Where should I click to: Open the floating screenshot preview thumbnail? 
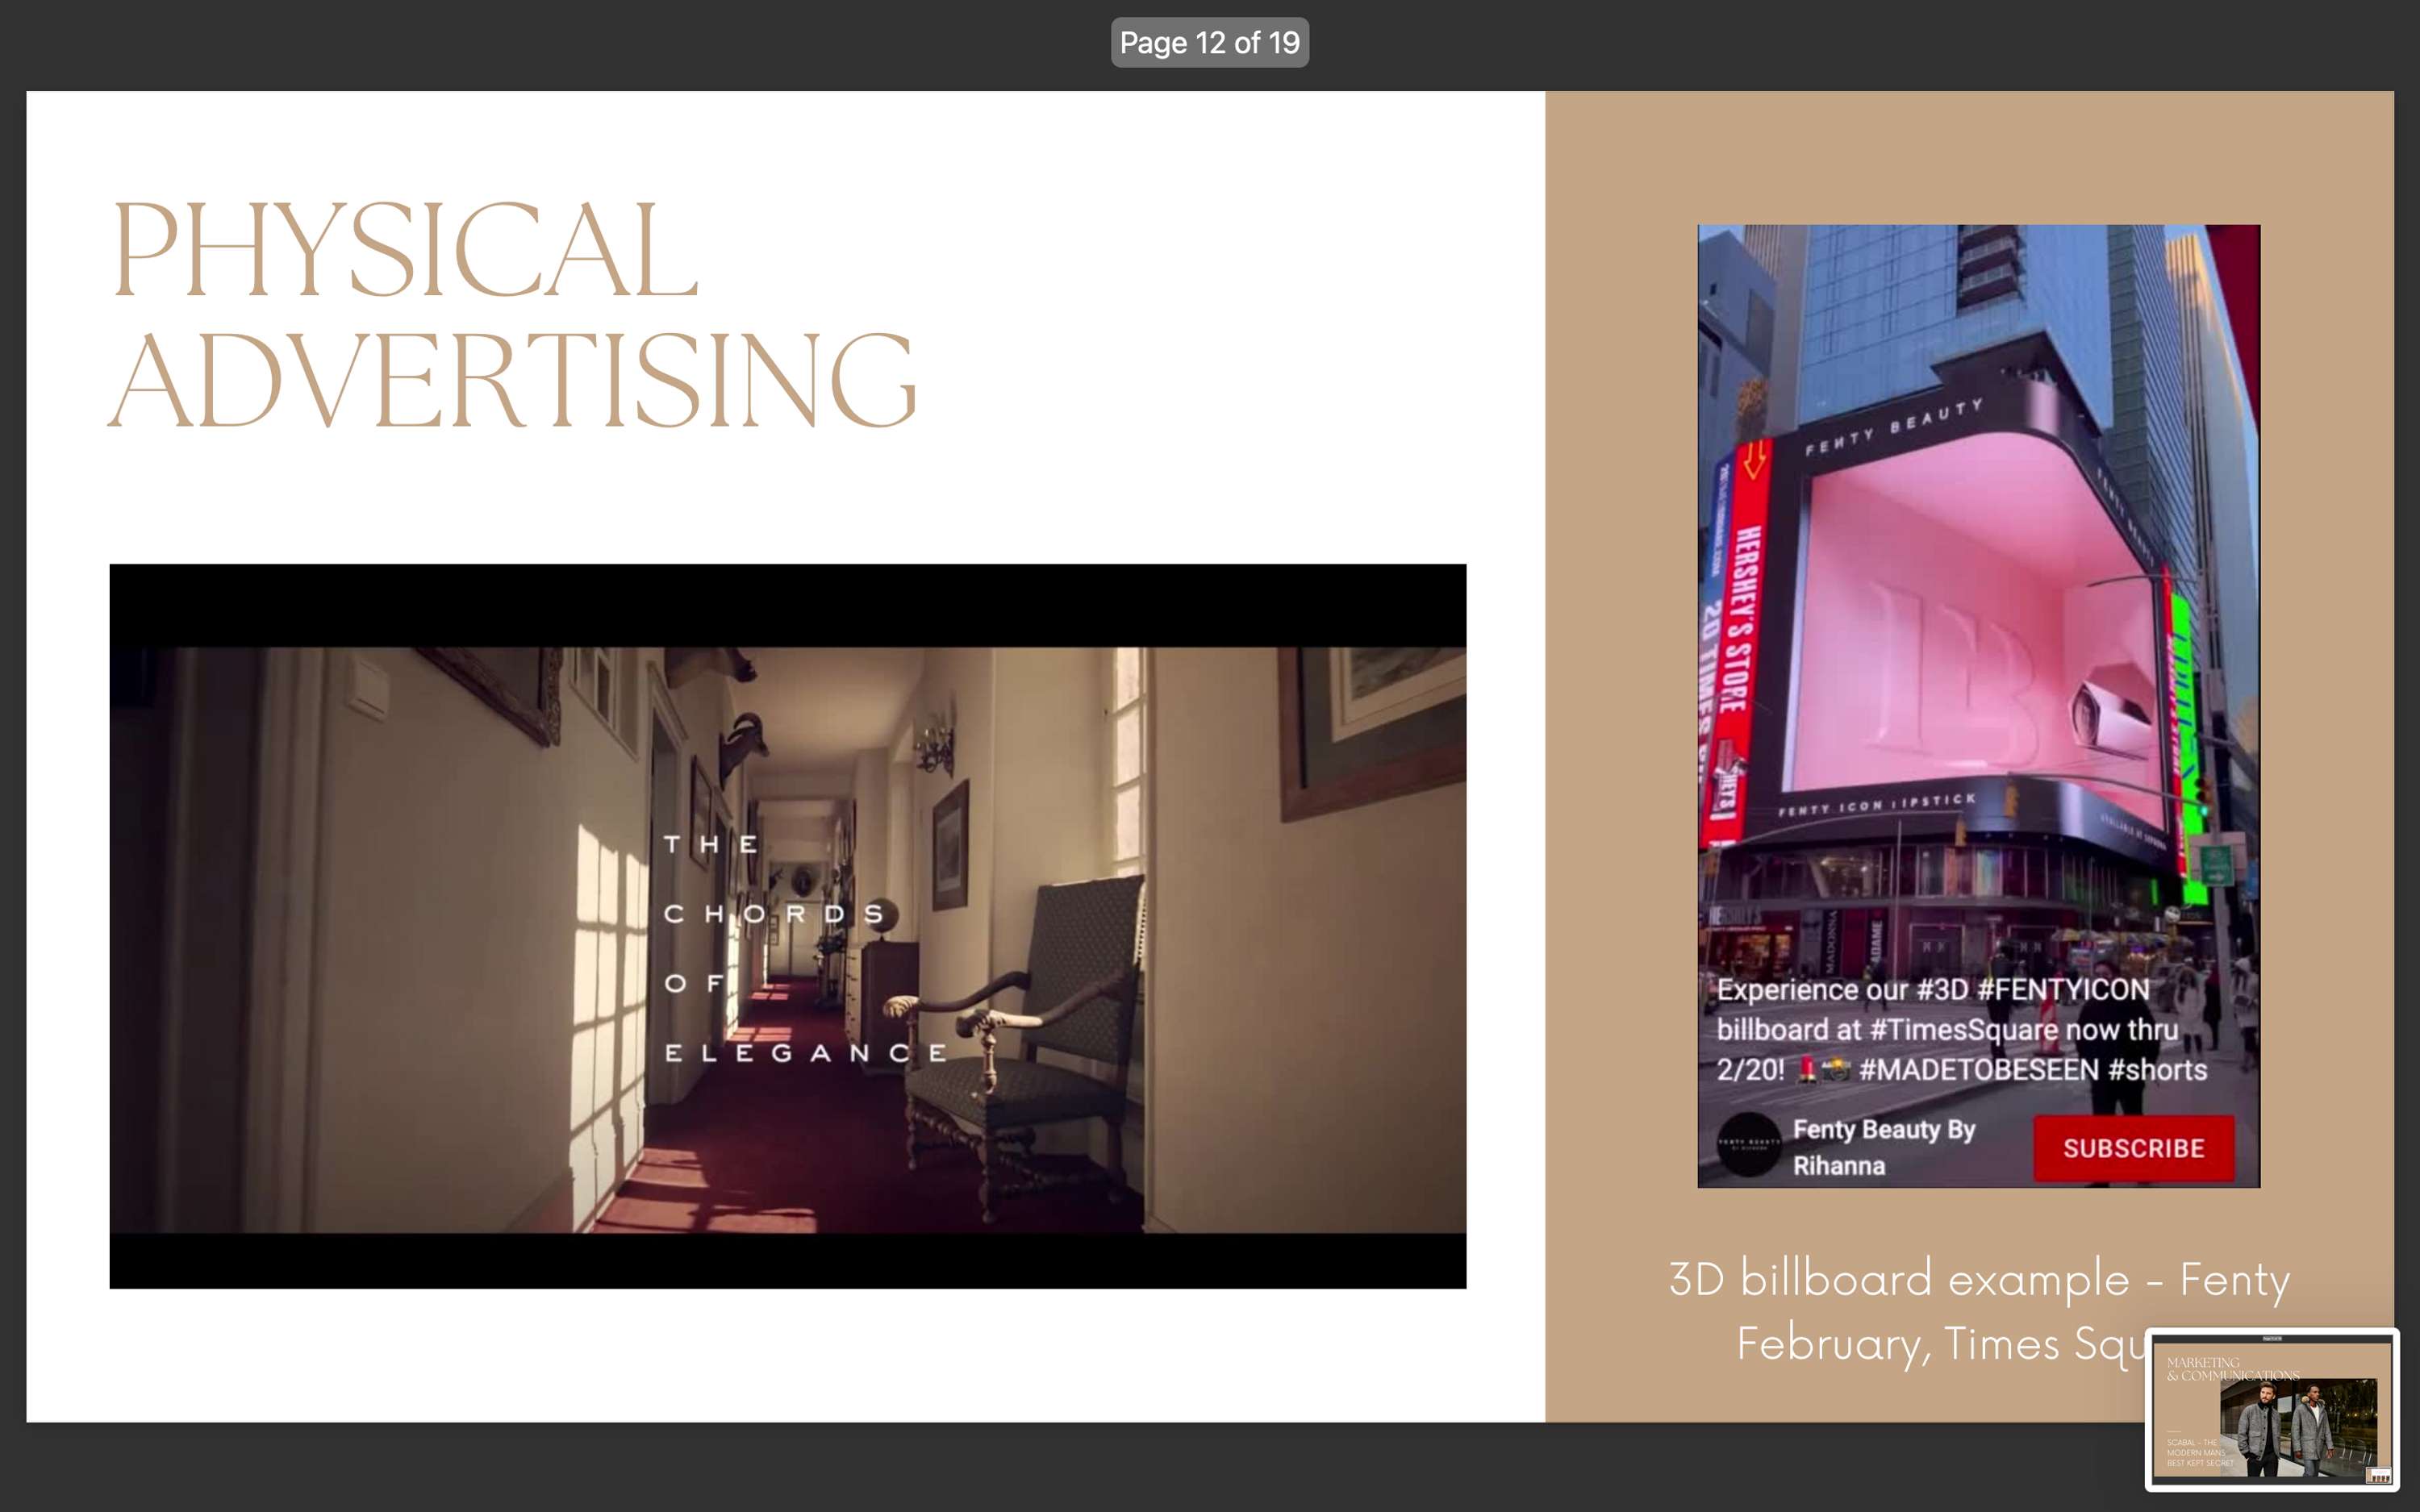click(2271, 1409)
